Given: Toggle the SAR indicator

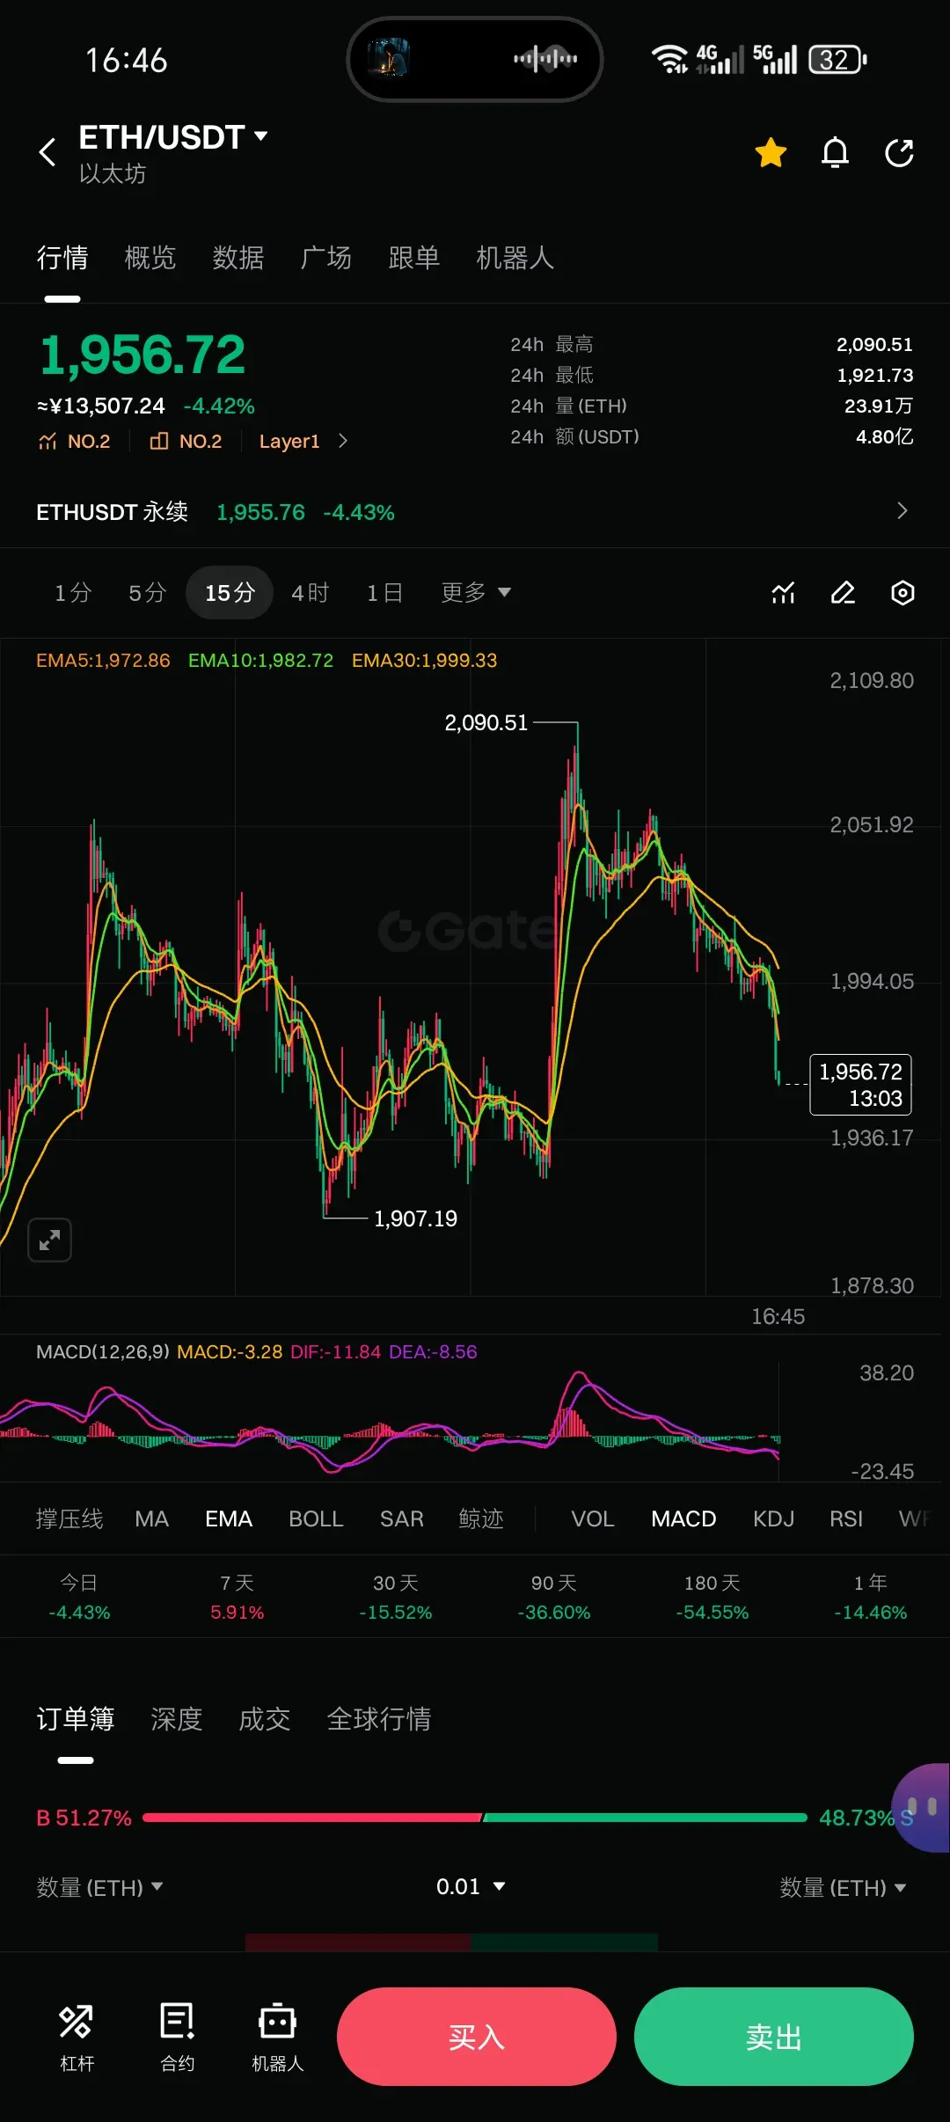Looking at the screenshot, I should click(402, 1518).
